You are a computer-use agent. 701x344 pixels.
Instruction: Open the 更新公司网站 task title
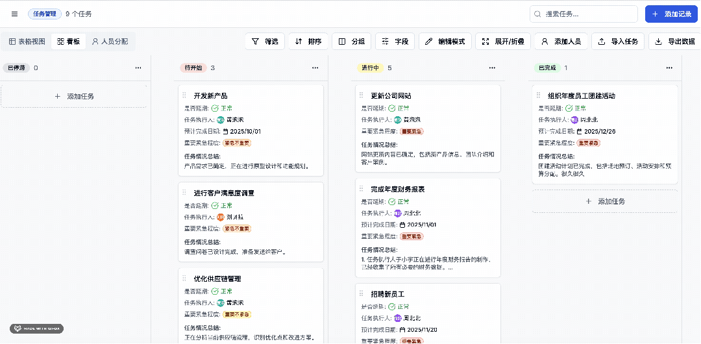click(391, 95)
